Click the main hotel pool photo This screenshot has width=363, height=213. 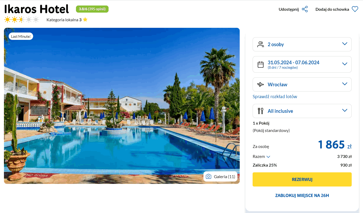122,106
